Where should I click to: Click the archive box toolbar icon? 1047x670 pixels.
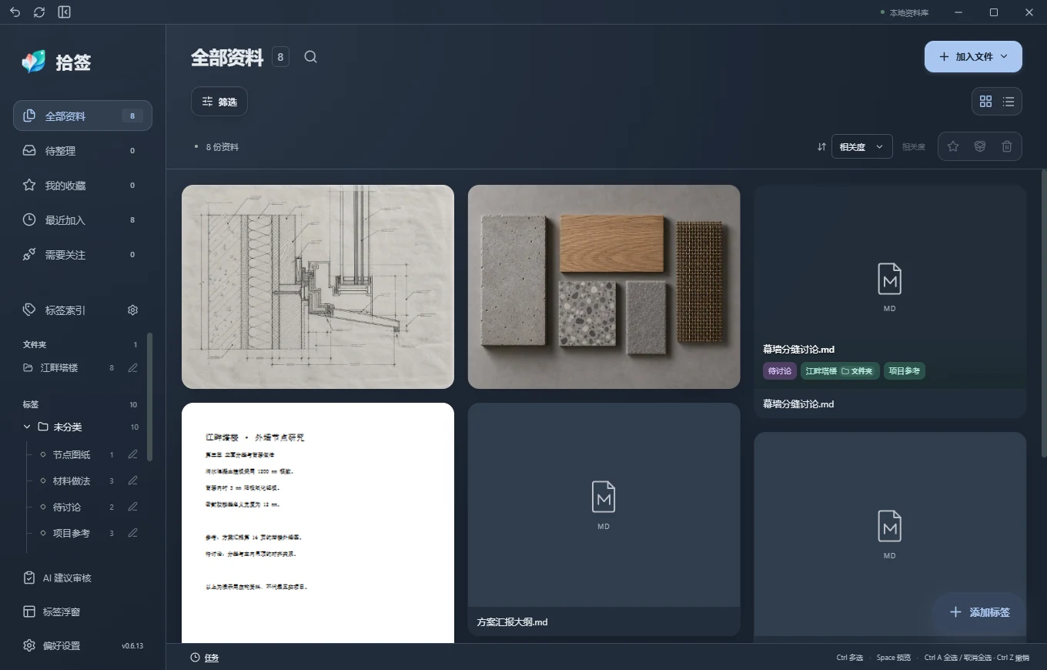click(x=980, y=146)
